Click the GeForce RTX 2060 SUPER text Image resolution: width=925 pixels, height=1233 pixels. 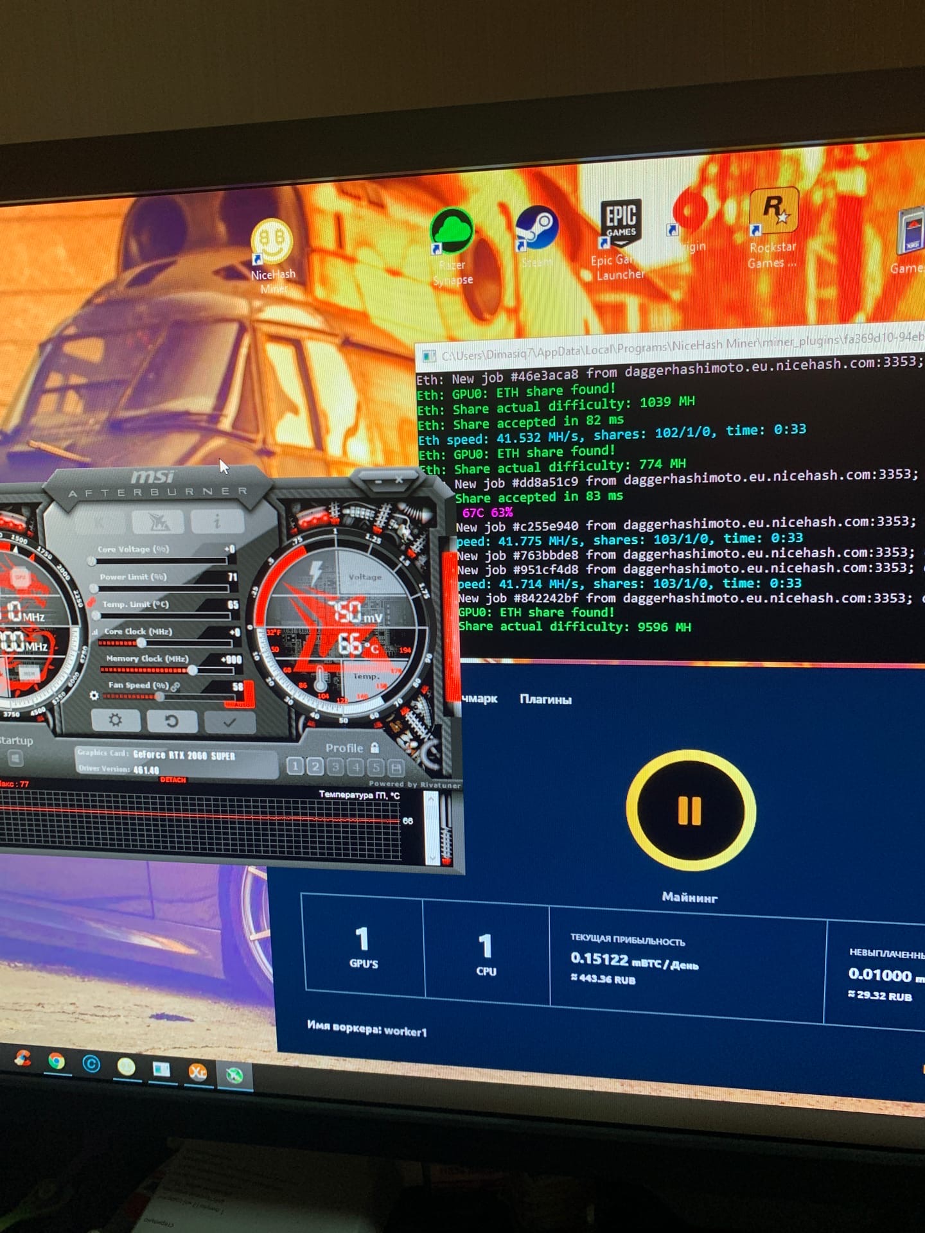click(x=184, y=755)
